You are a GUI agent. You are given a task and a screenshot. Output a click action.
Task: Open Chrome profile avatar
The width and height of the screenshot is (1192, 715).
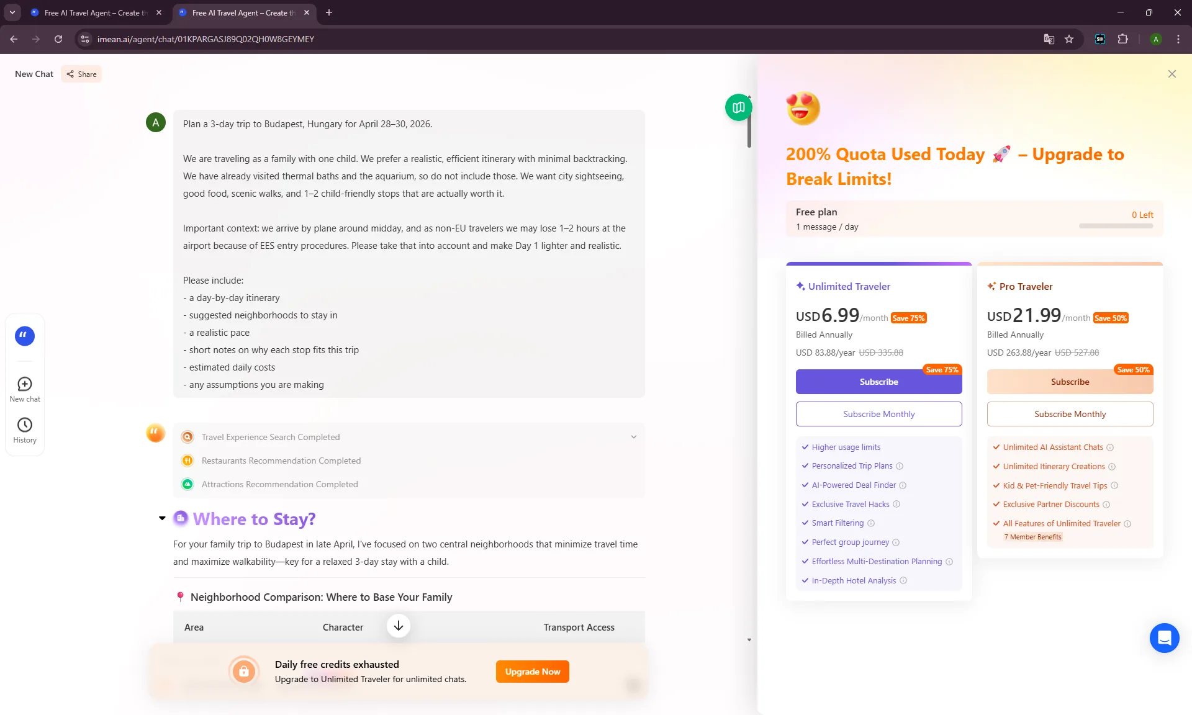point(1155,39)
